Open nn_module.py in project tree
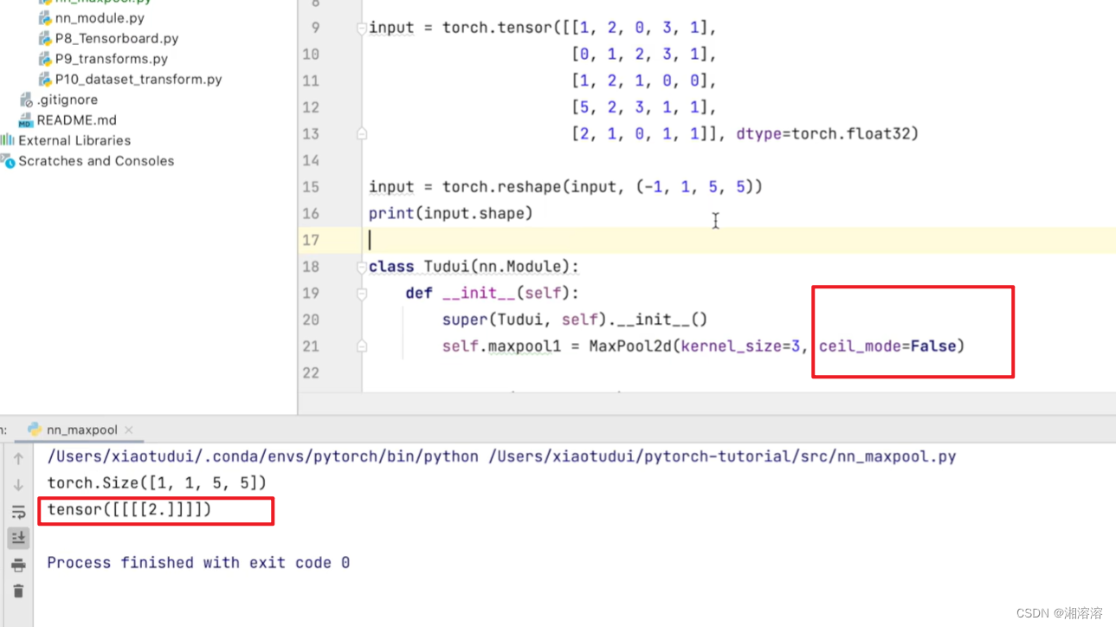 pyautogui.click(x=100, y=17)
